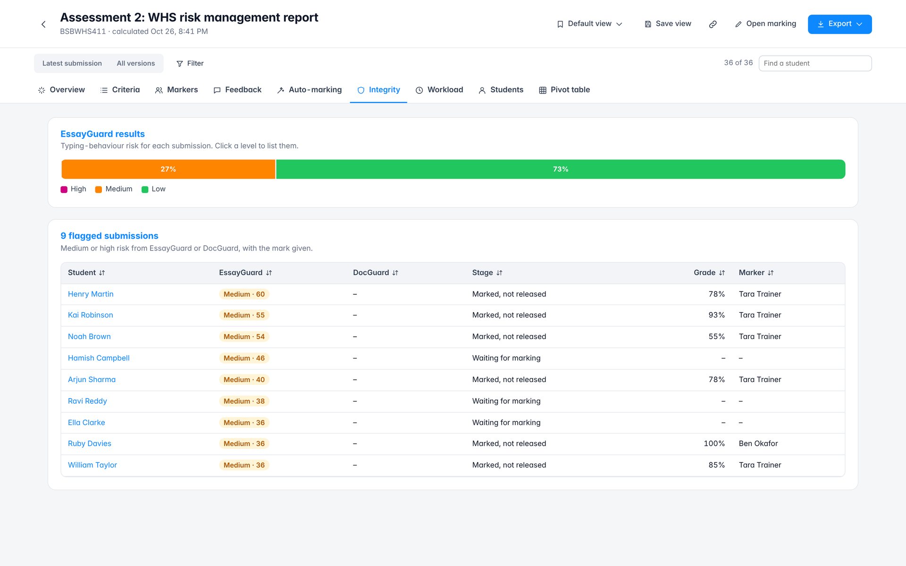Click Save view button
Screen dimensions: 906x566
pos(668,24)
